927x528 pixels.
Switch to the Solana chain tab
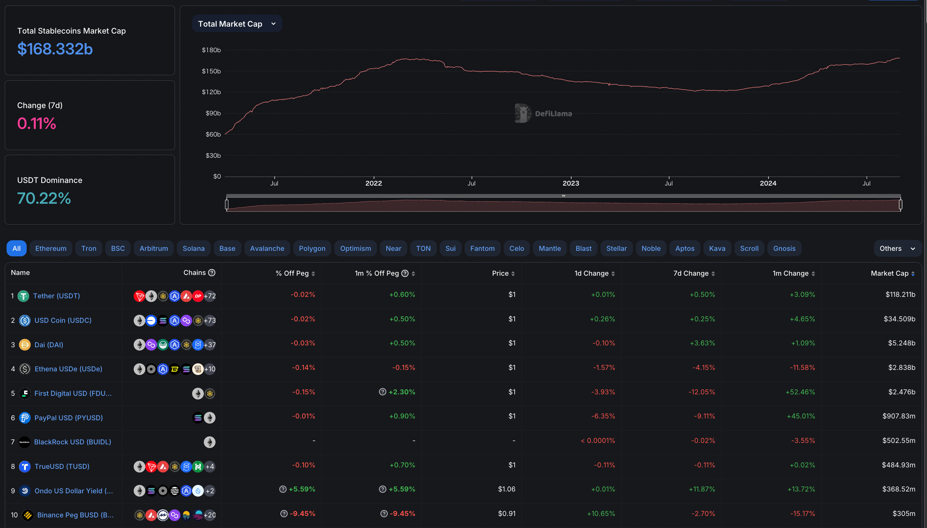194,249
